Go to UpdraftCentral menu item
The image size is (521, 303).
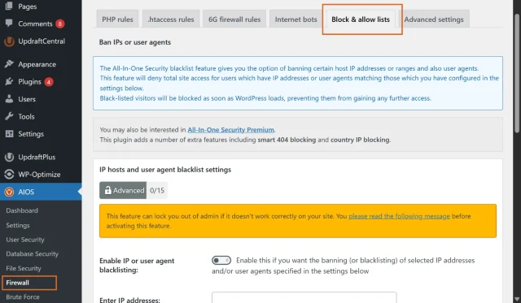pyautogui.click(x=42, y=41)
